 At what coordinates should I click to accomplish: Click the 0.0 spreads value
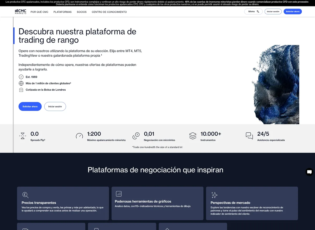[x=35, y=134]
